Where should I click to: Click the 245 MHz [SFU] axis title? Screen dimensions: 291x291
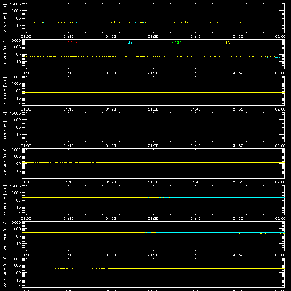pyautogui.click(x=5, y=18)
